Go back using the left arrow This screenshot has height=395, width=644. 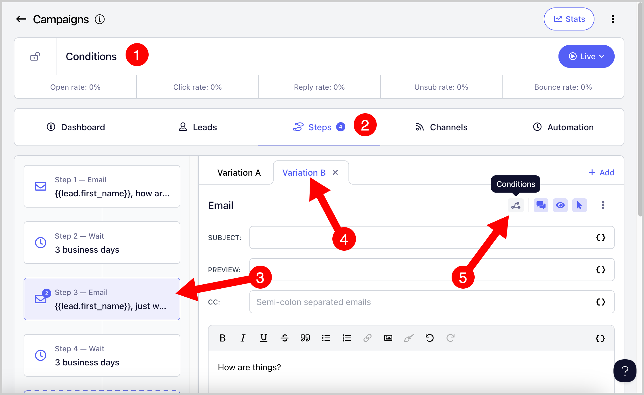point(21,19)
